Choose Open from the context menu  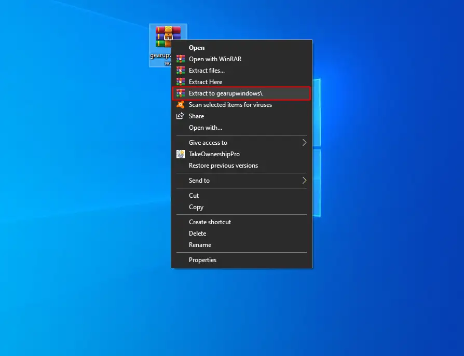241,48
